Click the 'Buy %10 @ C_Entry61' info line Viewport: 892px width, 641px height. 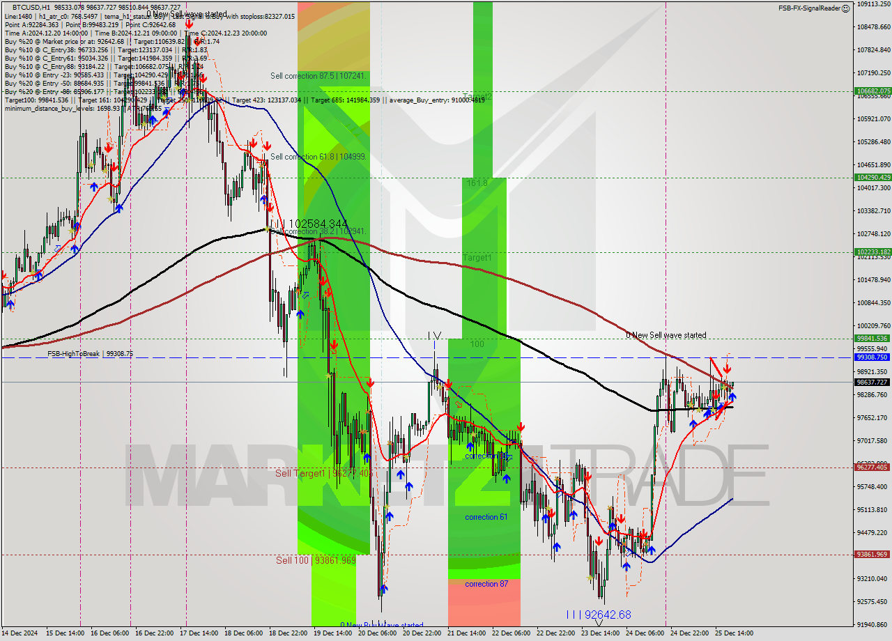pyautogui.click(x=106, y=58)
